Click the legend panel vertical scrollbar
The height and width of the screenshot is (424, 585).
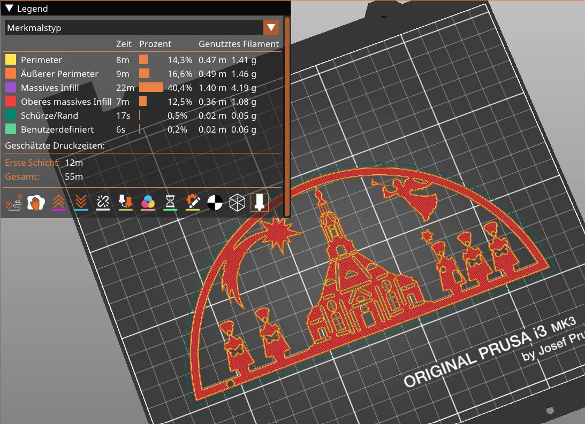tap(287, 116)
